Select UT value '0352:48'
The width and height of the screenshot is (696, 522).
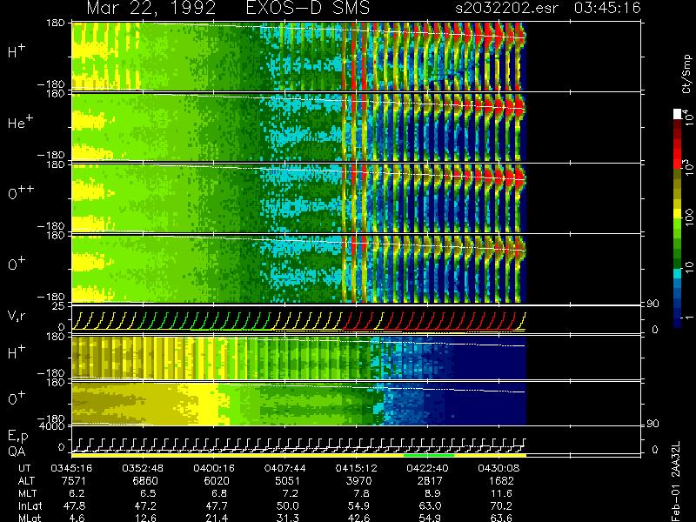pyautogui.click(x=143, y=468)
